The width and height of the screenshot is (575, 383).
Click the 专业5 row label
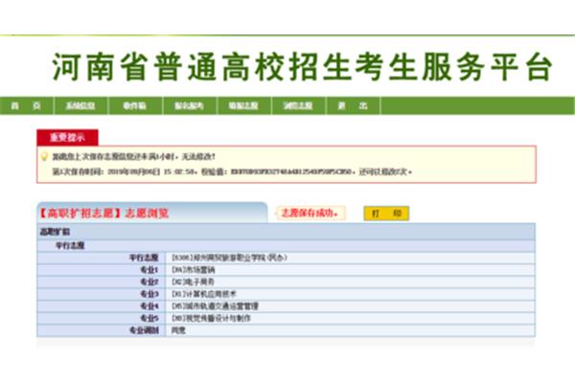coord(149,318)
